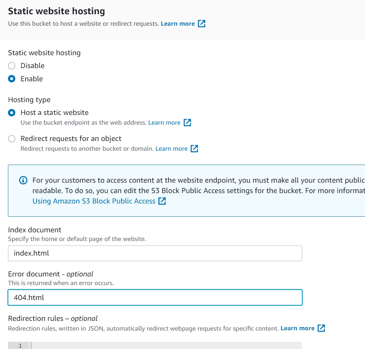Screen dimensions: 365x349
Task: Click the Index document field label
Action: 35,230
